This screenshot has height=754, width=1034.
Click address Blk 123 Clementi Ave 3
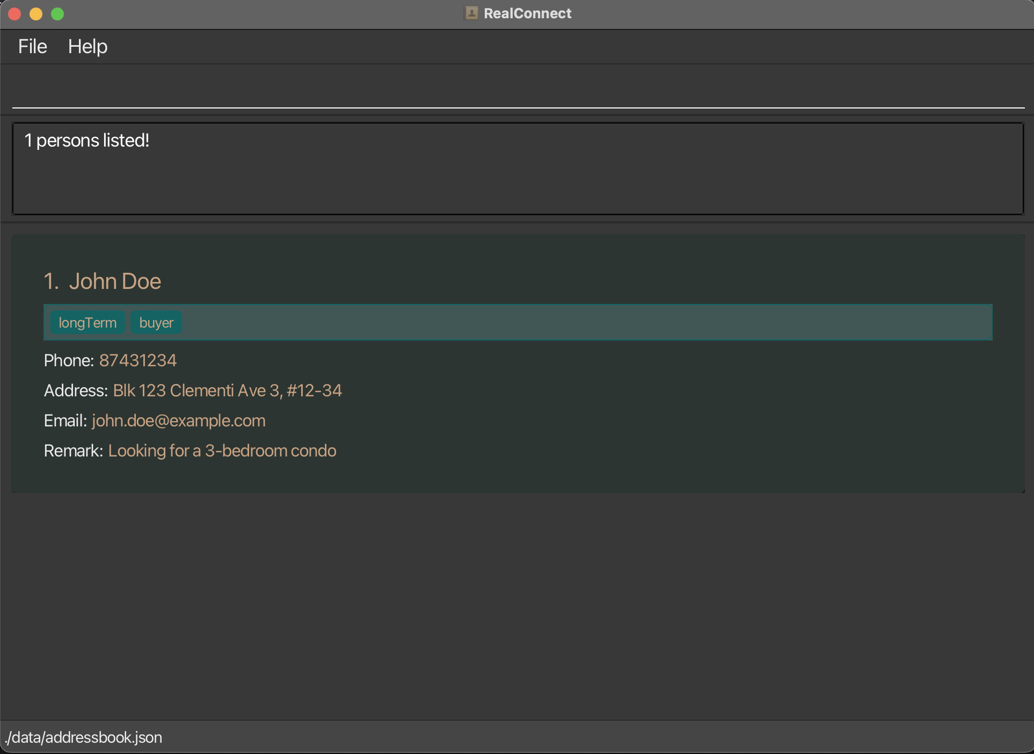click(x=228, y=390)
